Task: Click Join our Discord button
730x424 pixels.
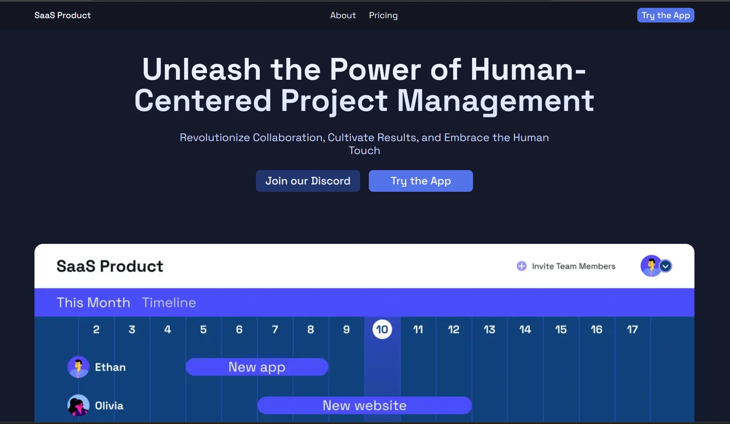Action: [308, 181]
